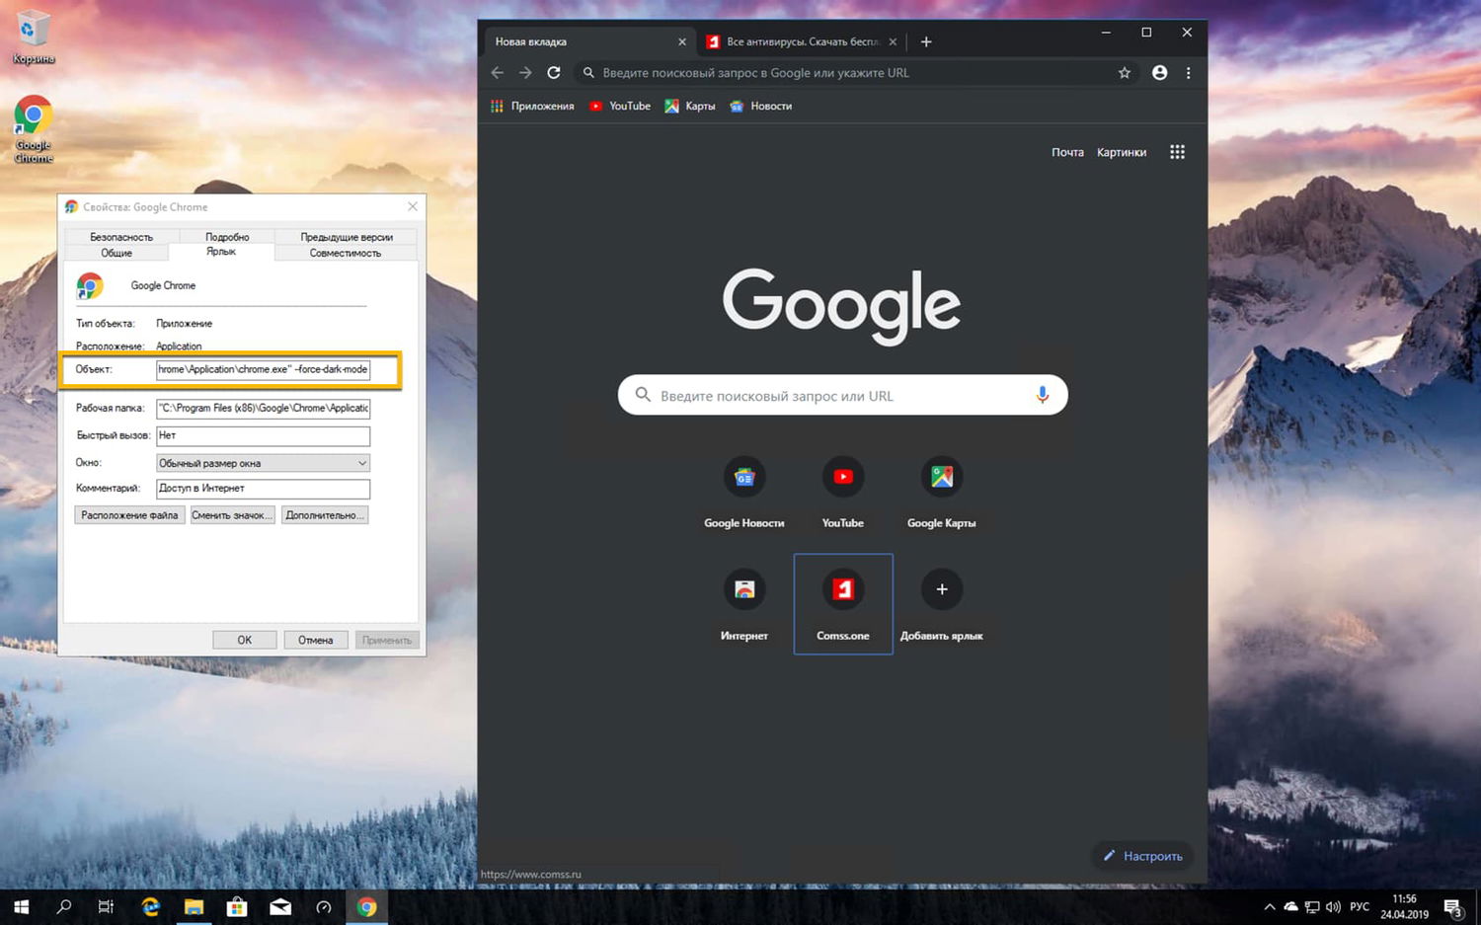Click the microphone icon in the search bar
The width and height of the screenshot is (1481, 925).
click(1043, 395)
